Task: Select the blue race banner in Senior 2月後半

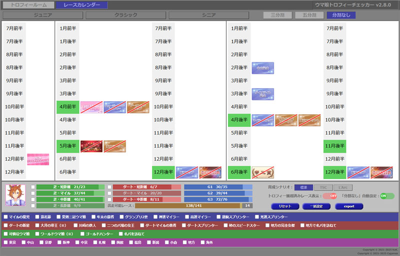Action: [x=262, y=68]
